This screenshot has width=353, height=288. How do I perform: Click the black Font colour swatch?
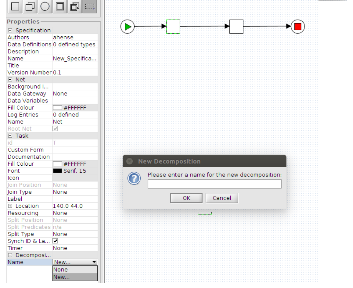[57, 171]
